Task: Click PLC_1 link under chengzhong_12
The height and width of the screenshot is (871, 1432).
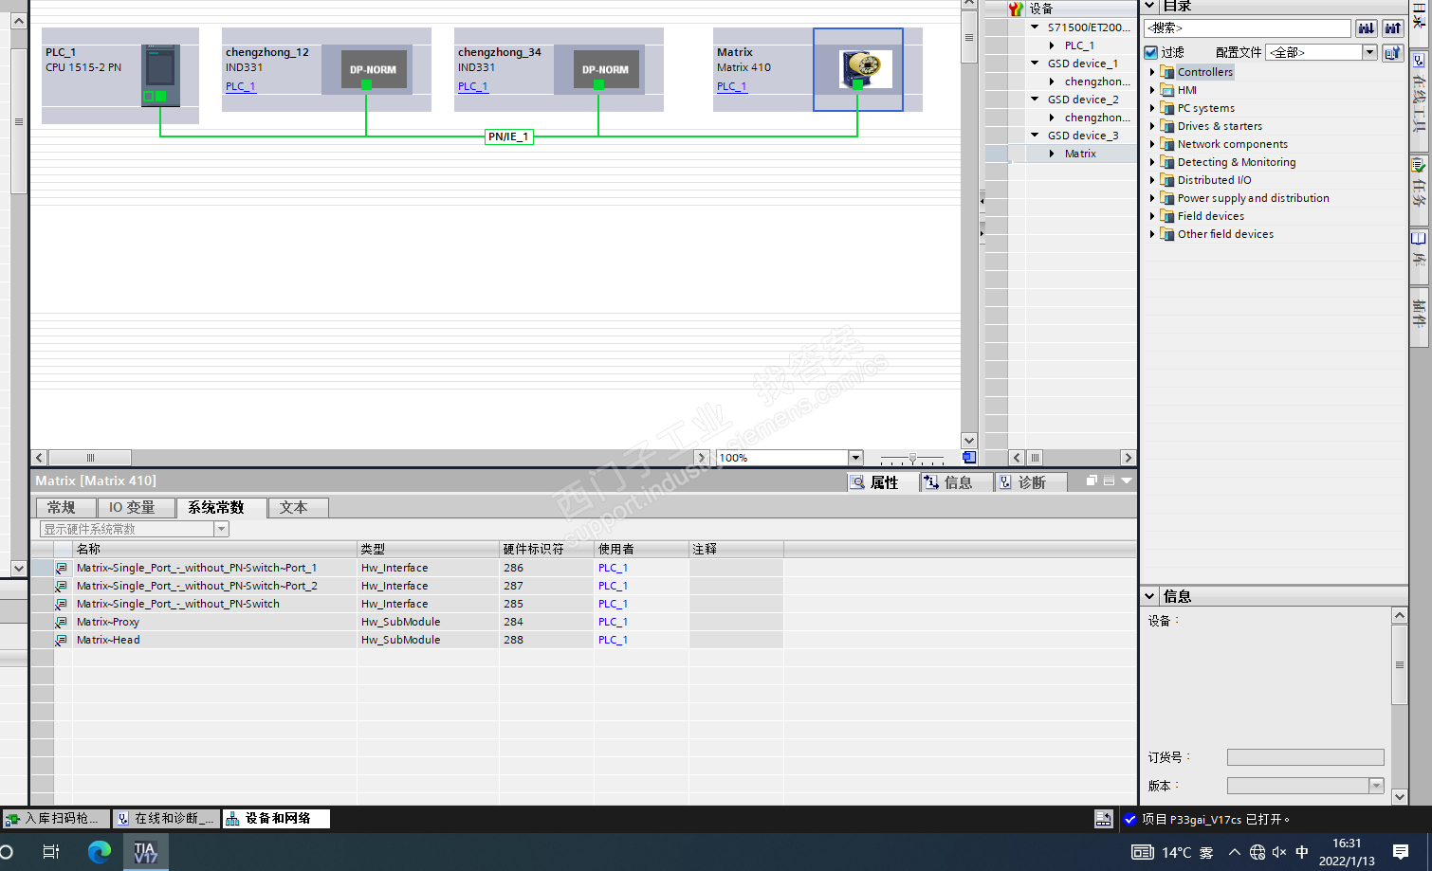Action: (x=240, y=86)
